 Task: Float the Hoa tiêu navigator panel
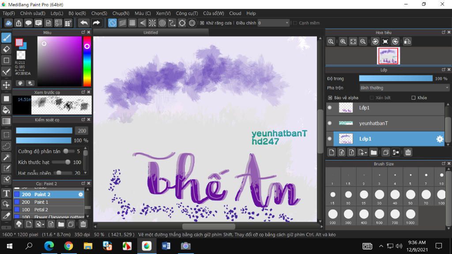444,32
